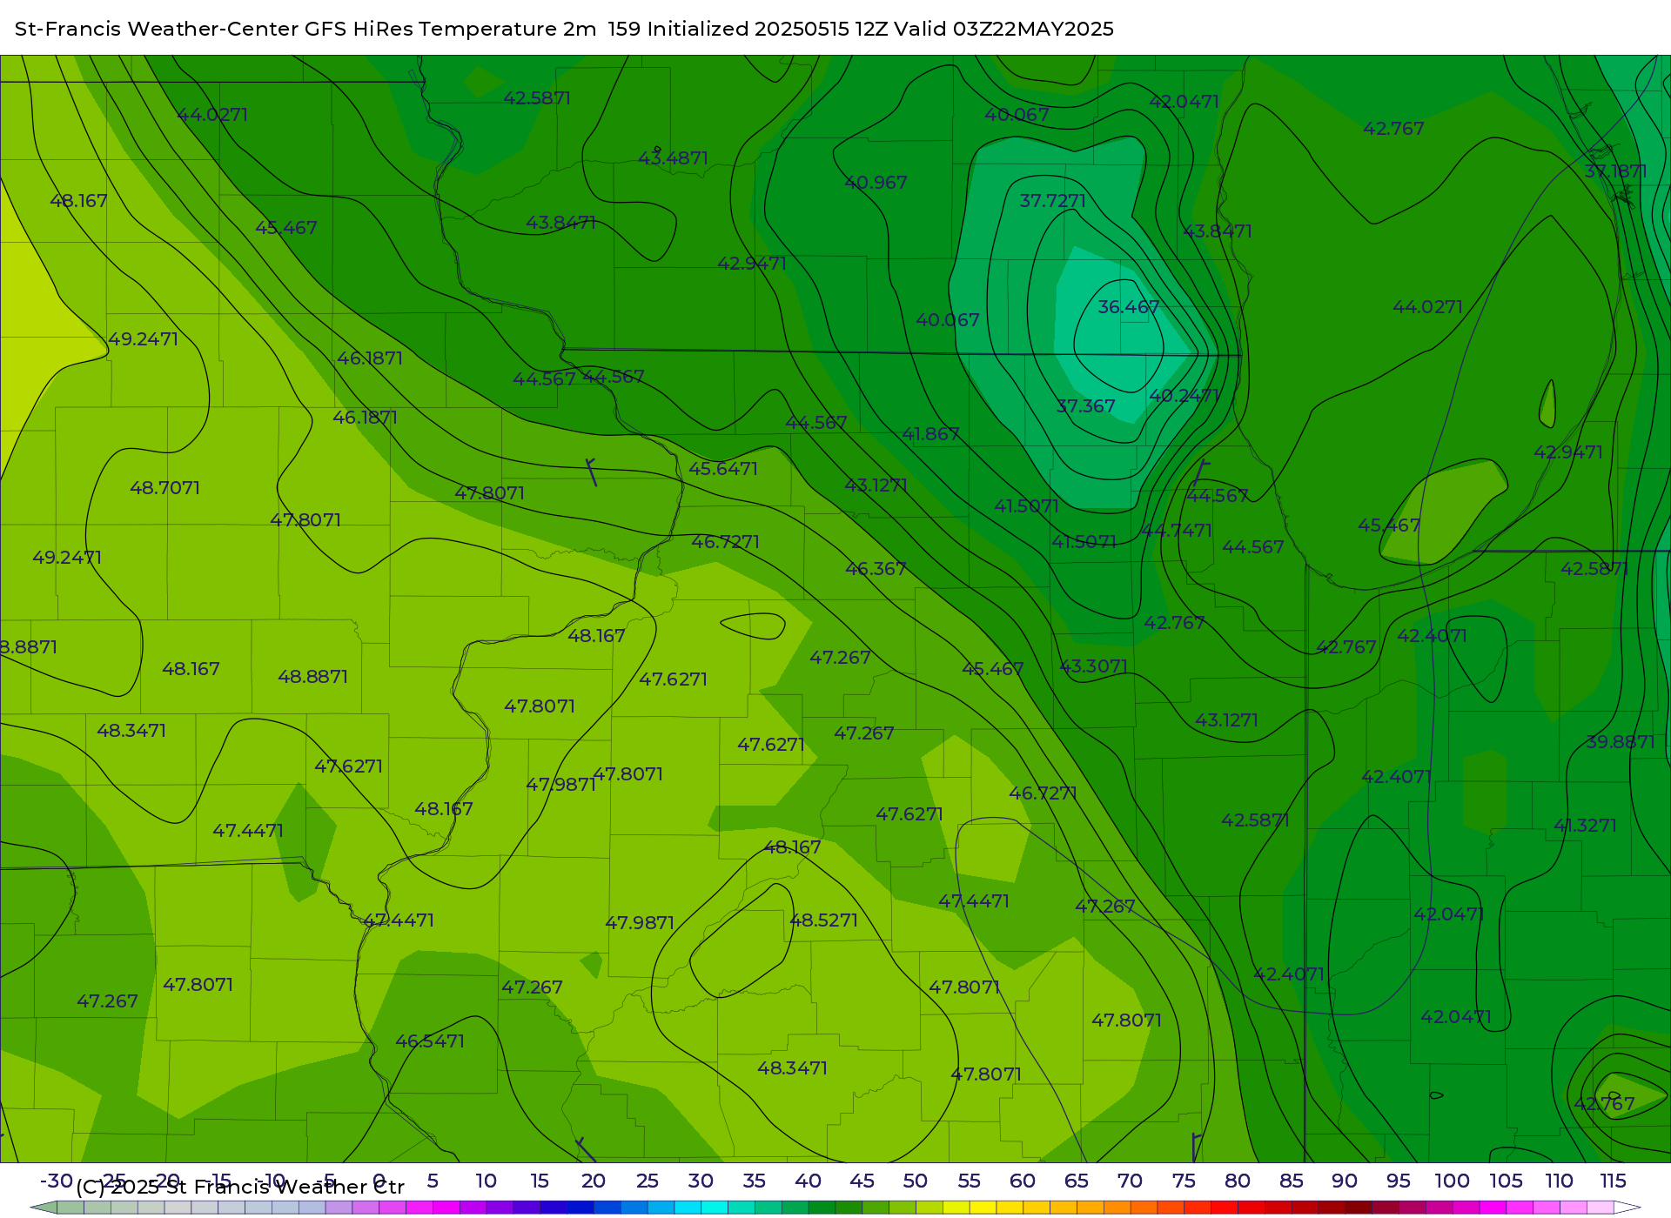
Task: Click the 50 label on the color scale
Action: (915, 1181)
